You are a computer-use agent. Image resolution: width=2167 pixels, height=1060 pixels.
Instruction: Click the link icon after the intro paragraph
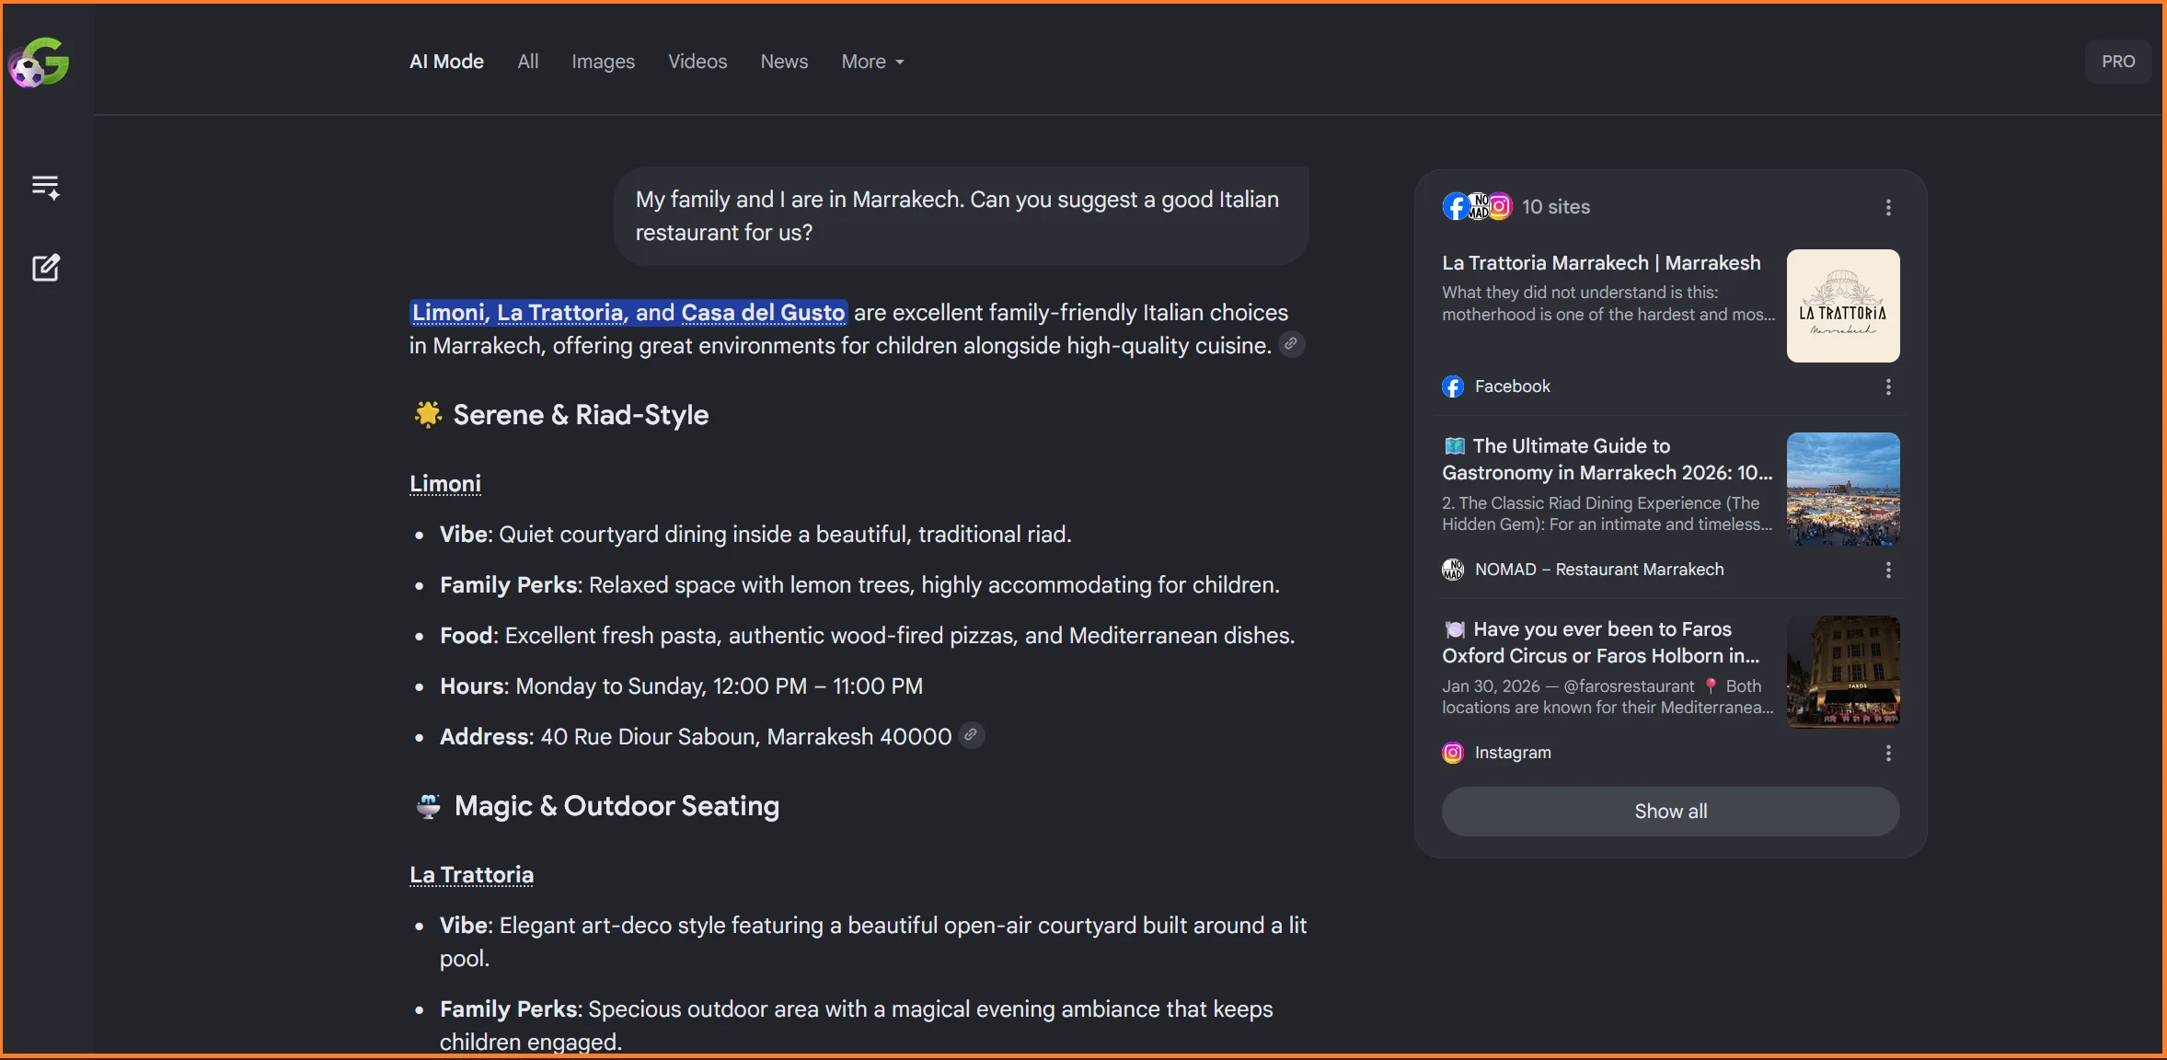point(1291,344)
